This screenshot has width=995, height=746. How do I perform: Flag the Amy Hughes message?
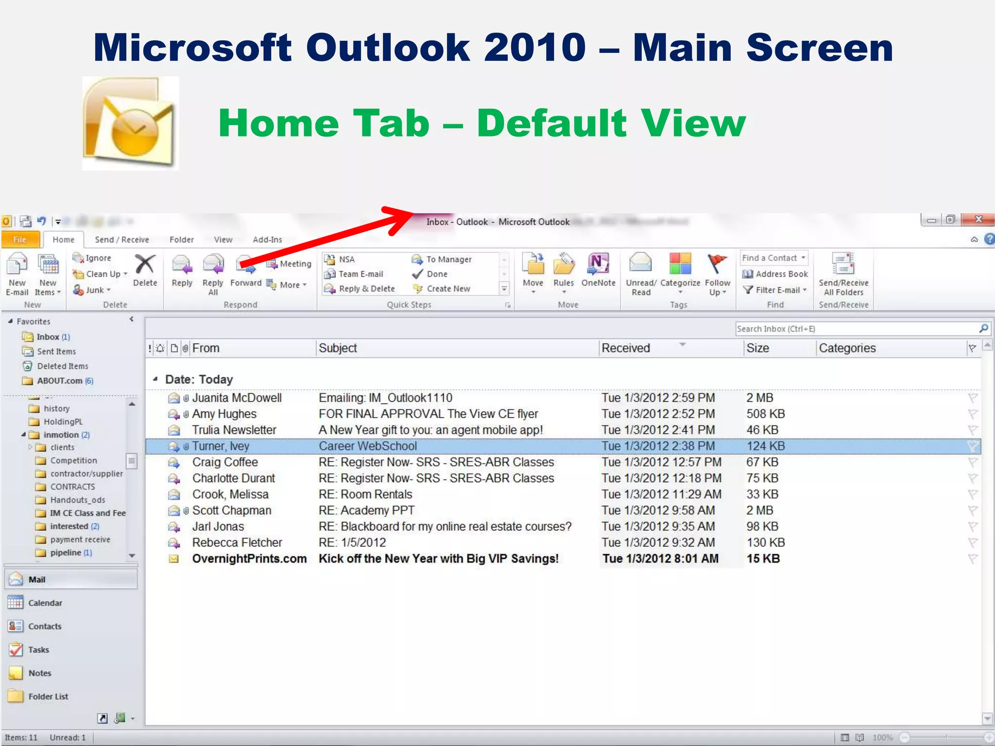click(973, 414)
